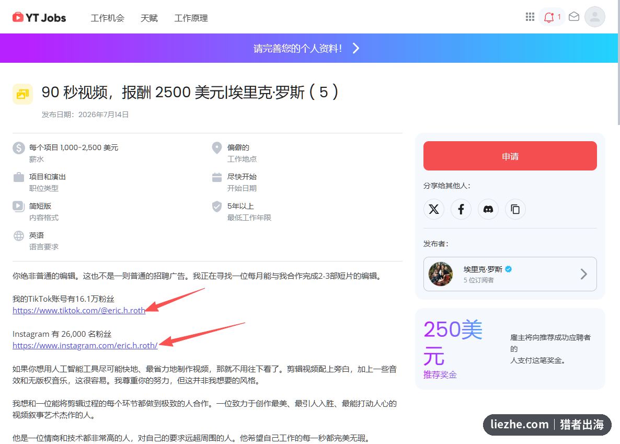Open the user profile avatar

pyautogui.click(x=595, y=17)
